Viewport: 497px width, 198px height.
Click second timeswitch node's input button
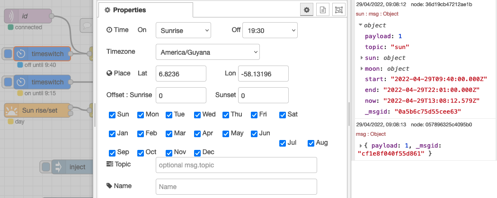[8, 82]
